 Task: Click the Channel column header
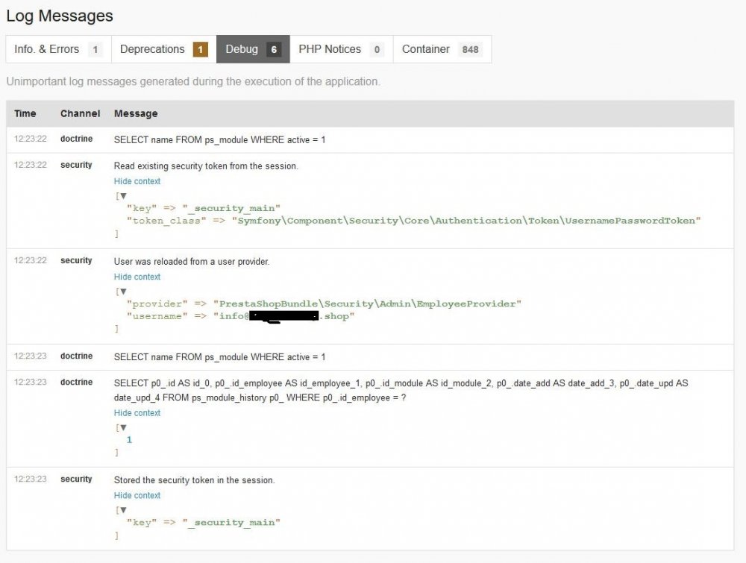pyautogui.click(x=80, y=113)
